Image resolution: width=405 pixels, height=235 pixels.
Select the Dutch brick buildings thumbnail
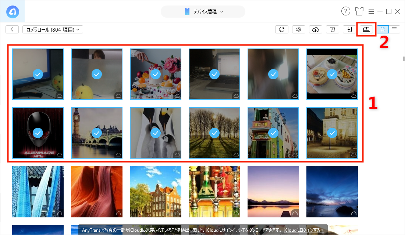156,192
